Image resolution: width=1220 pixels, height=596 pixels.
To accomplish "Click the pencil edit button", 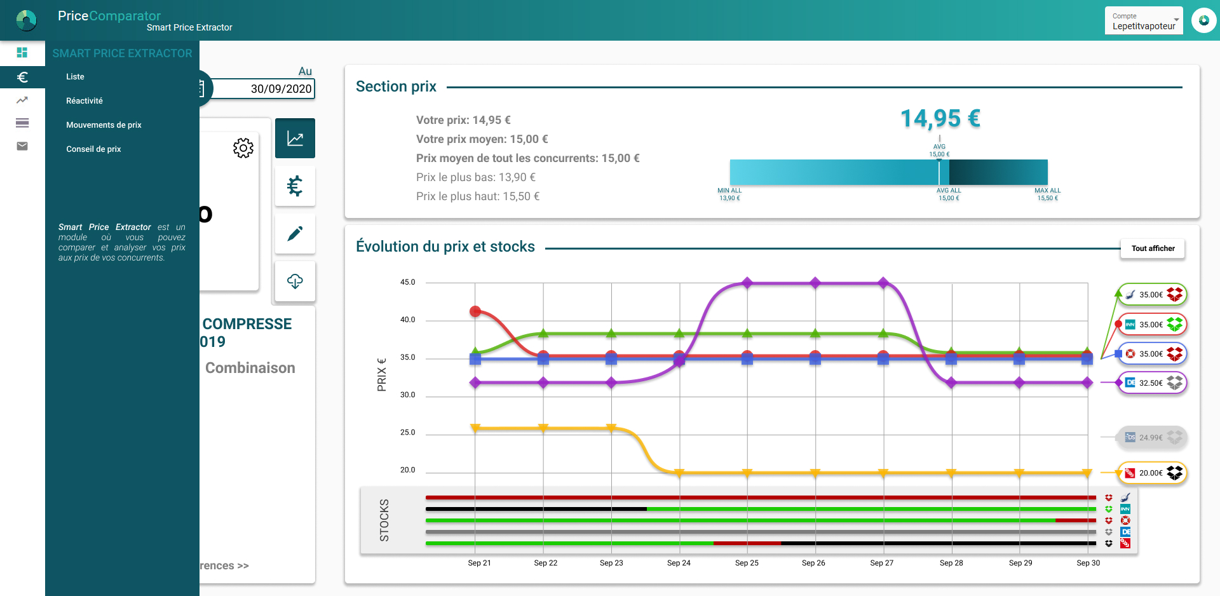I will (x=295, y=233).
